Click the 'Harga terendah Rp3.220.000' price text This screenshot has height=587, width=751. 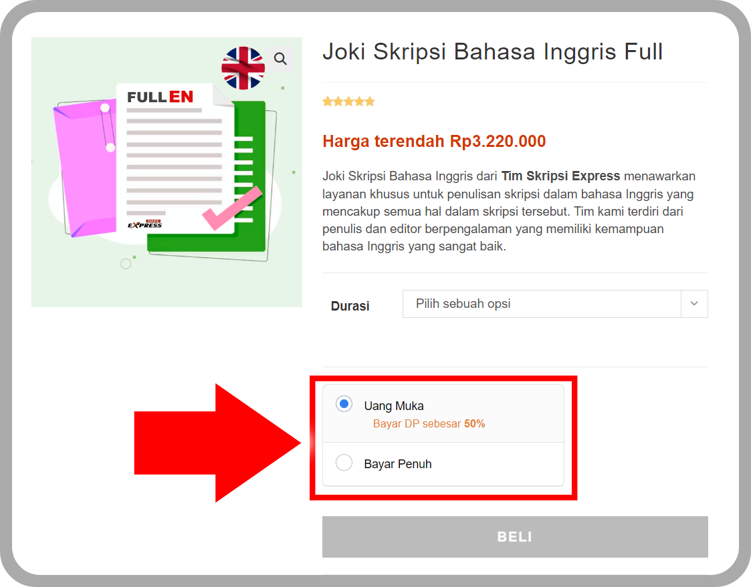click(x=434, y=141)
